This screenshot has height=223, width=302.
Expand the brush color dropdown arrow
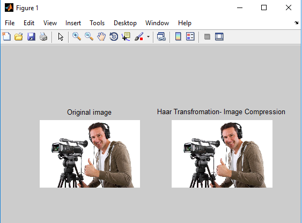148,36
